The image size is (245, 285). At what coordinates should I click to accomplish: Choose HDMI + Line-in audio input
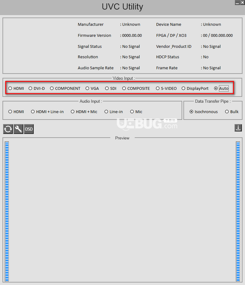47,111
